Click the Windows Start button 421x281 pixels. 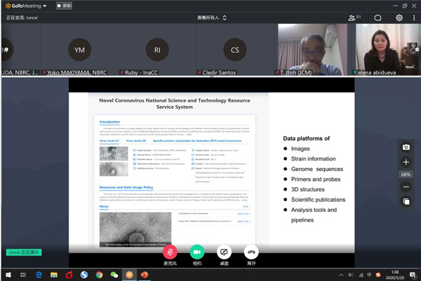click(x=6, y=275)
